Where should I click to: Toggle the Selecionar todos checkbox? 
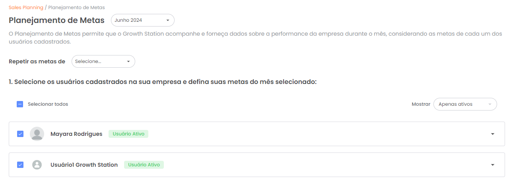click(20, 104)
